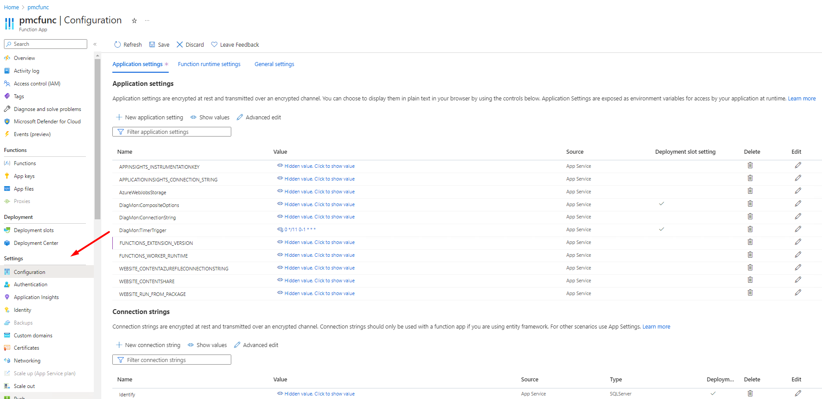Add a New connection string
822x399 pixels.
tap(148, 345)
